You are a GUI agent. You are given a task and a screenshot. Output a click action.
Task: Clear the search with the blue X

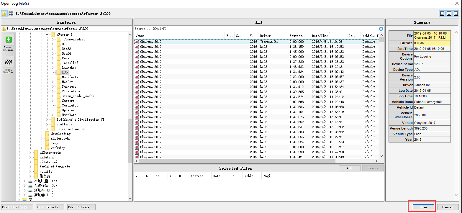point(381,29)
